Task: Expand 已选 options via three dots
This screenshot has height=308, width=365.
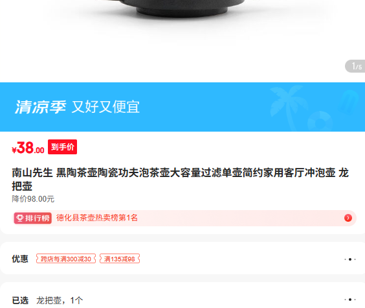Action: [350, 300]
